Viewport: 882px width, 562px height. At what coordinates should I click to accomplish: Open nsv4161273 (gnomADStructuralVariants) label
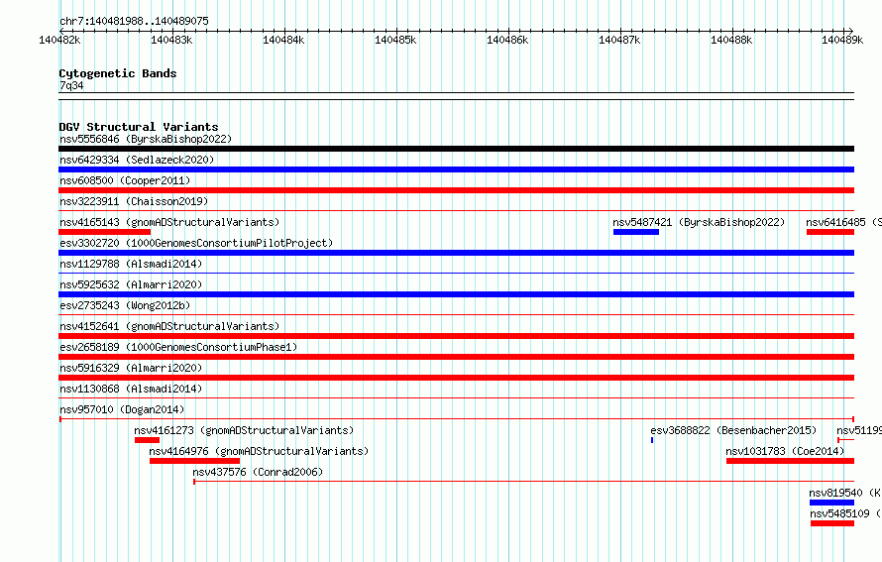(x=244, y=430)
